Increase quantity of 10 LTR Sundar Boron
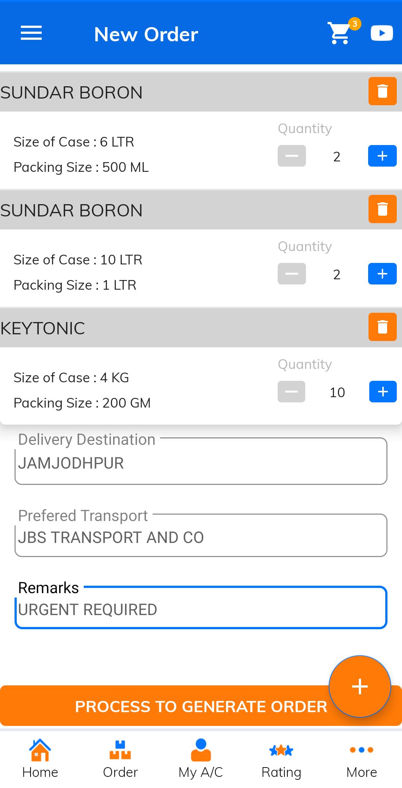Screen dimensions: 402x788 pos(383,274)
